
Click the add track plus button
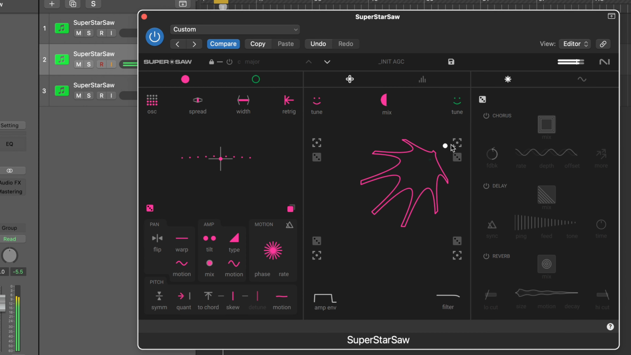[x=52, y=4]
